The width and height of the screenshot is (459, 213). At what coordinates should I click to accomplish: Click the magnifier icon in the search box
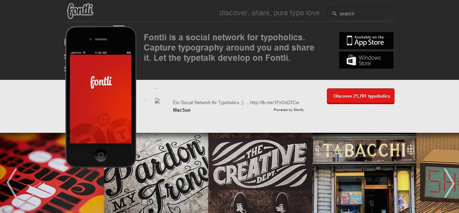tap(334, 14)
